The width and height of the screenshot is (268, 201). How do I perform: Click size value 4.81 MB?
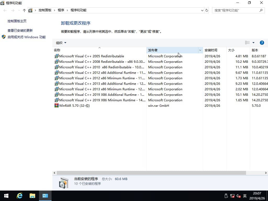pos(242,56)
